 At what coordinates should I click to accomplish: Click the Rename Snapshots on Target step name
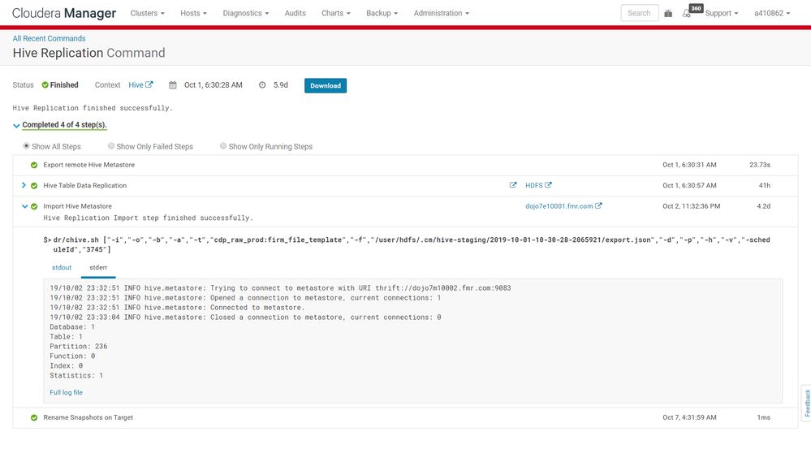[88, 417]
